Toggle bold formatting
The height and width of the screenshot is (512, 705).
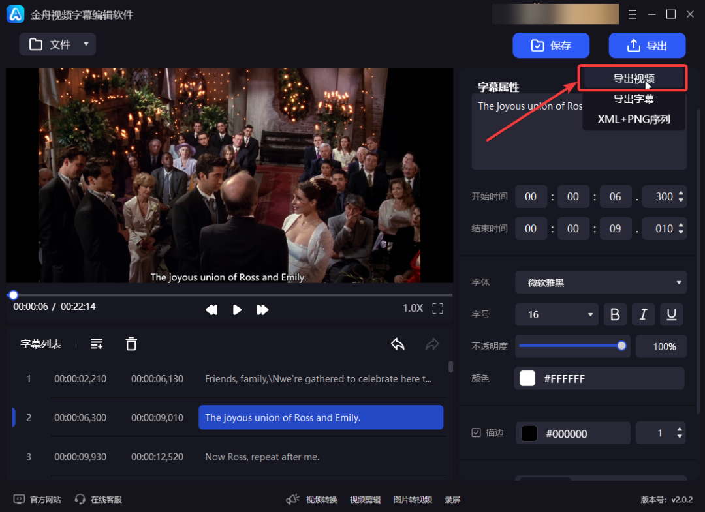click(615, 314)
